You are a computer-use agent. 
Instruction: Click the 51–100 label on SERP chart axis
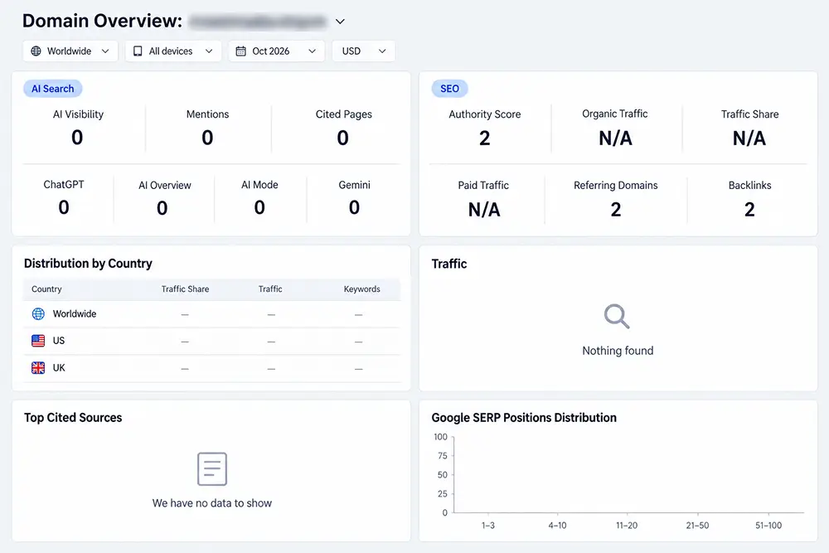pyautogui.click(x=768, y=526)
